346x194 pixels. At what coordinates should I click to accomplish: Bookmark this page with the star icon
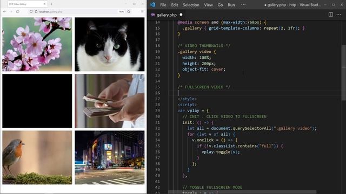click(129, 11)
